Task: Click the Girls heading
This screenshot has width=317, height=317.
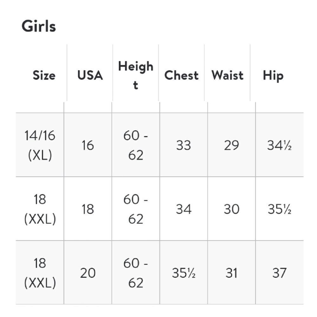Action: [39, 26]
